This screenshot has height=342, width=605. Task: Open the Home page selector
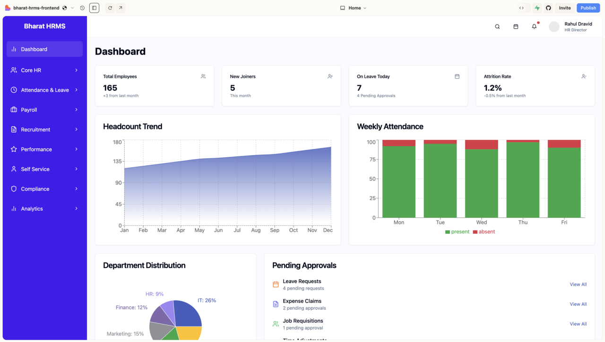tap(353, 8)
